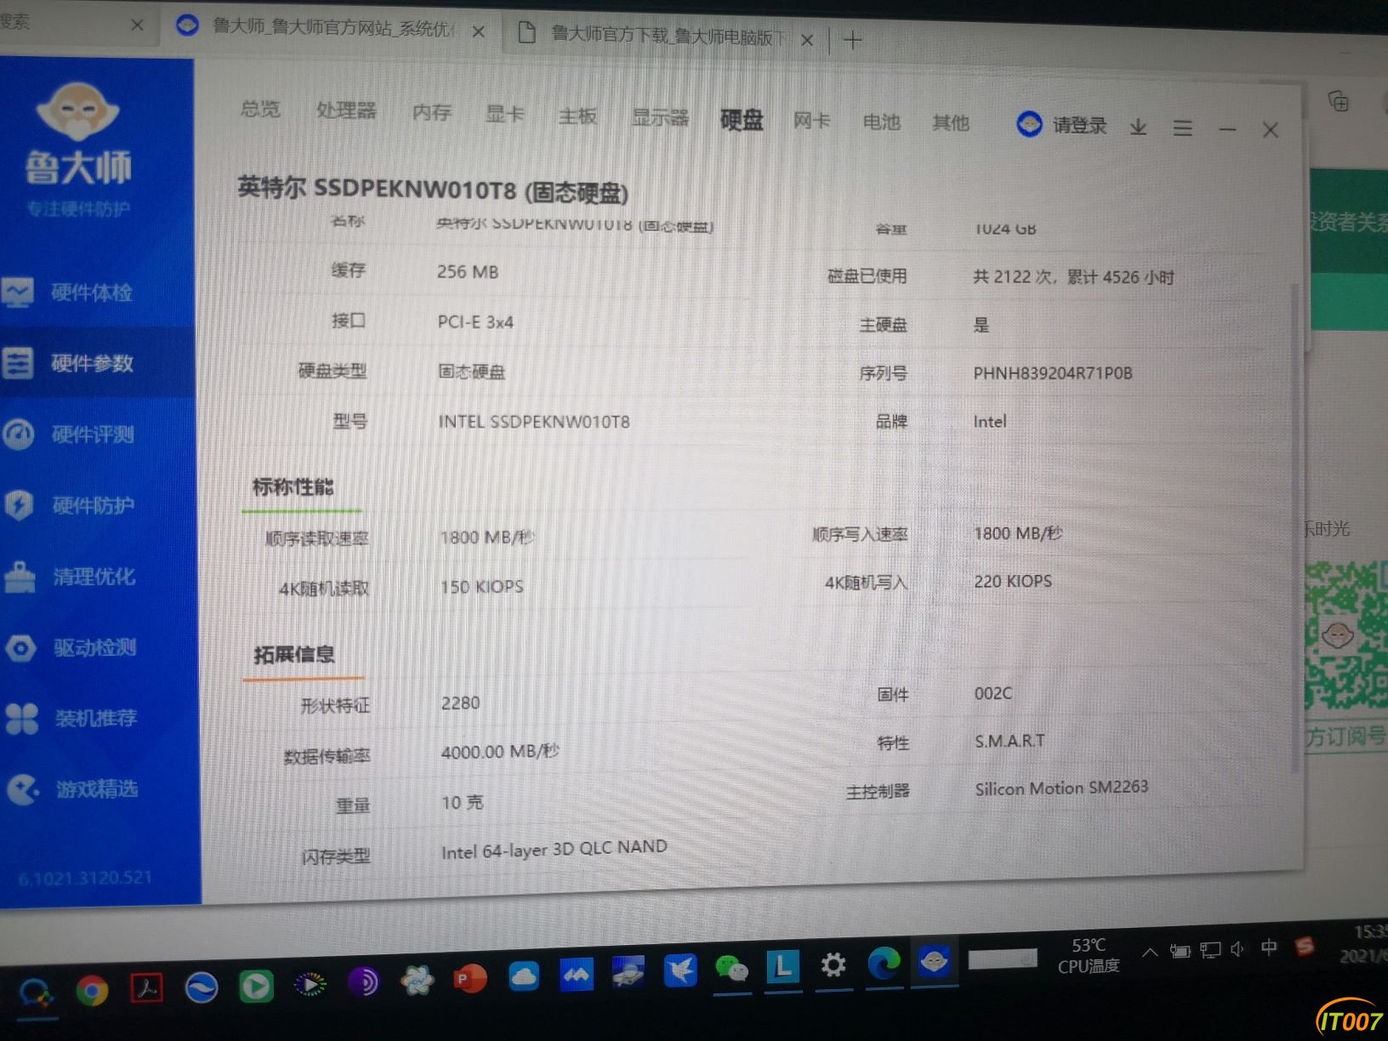Select firmware 002C value
The height and width of the screenshot is (1041, 1388).
click(x=993, y=693)
